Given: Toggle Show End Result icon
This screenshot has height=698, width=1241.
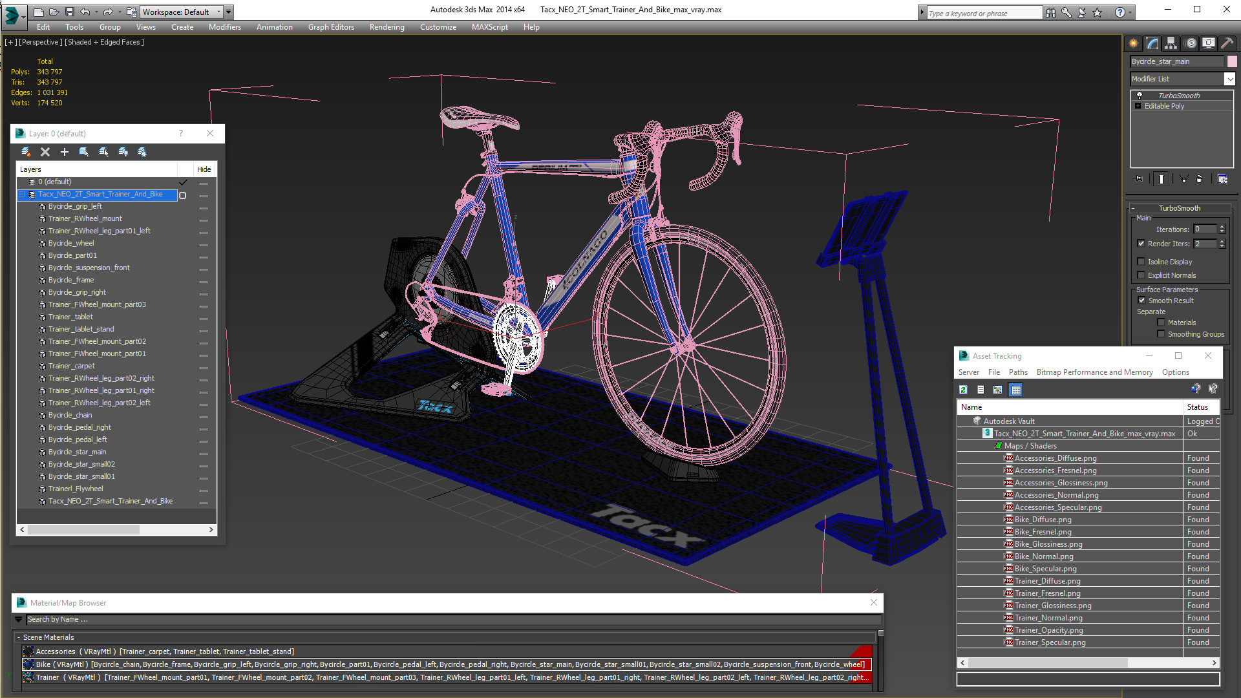Looking at the screenshot, I should click(1161, 179).
